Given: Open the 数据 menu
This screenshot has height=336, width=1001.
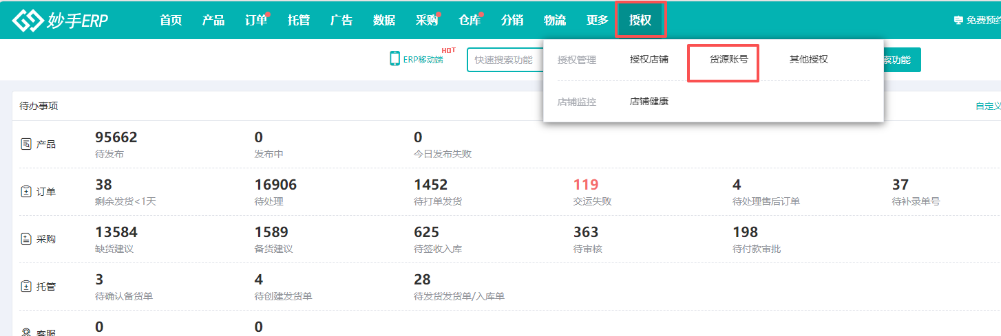Looking at the screenshot, I should click(x=384, y=21).
